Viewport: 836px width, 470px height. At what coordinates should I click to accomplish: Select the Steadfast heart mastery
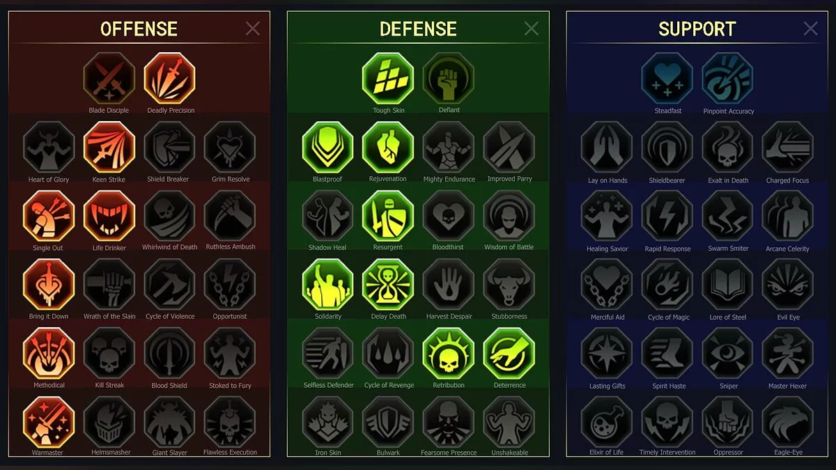667,78
